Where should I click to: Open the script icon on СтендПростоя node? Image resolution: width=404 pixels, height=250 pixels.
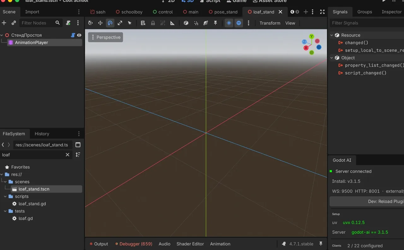pos(73,35)
